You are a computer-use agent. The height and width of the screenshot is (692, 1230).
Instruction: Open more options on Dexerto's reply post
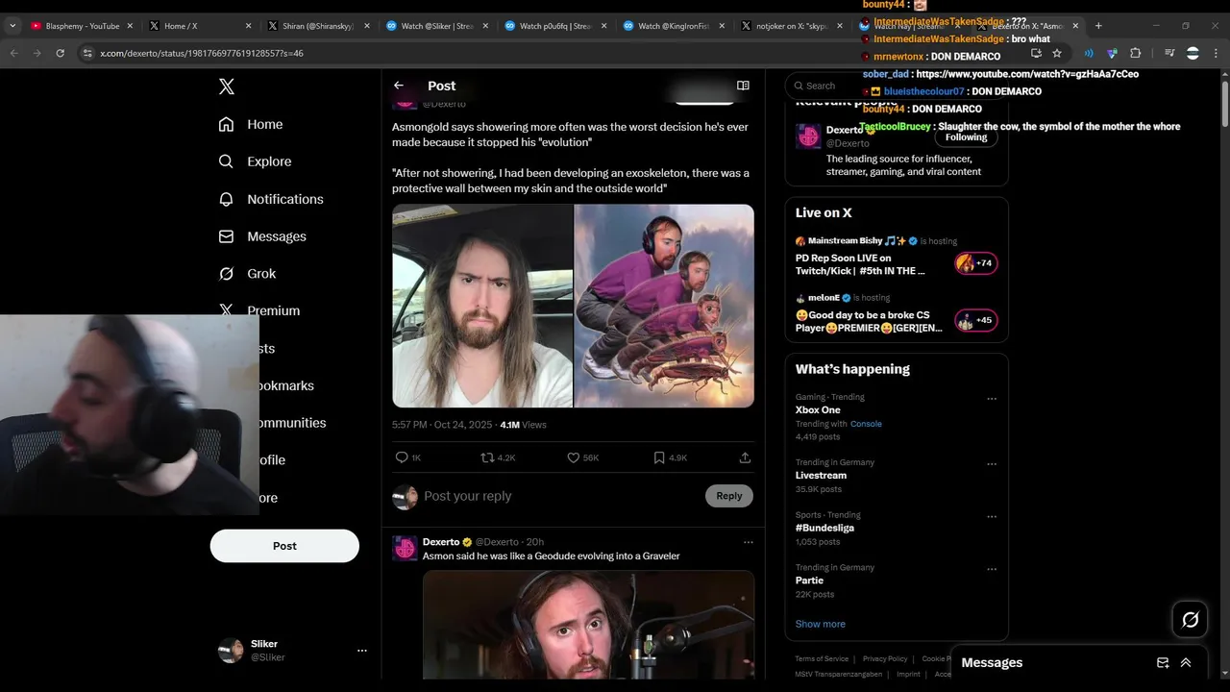point(748,542)
